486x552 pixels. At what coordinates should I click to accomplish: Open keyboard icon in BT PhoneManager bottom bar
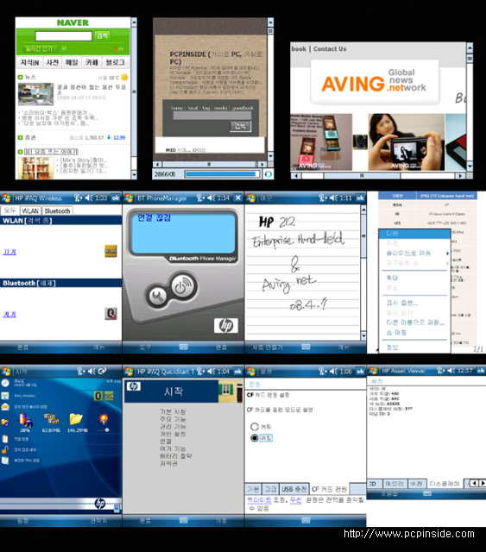tap(184, 347)
